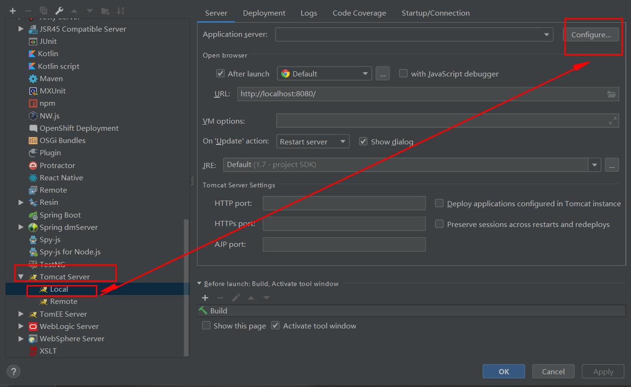Switch to the Code Coverage tab
The width and height of the screenshot is (631, 387).
pos(359,13)
